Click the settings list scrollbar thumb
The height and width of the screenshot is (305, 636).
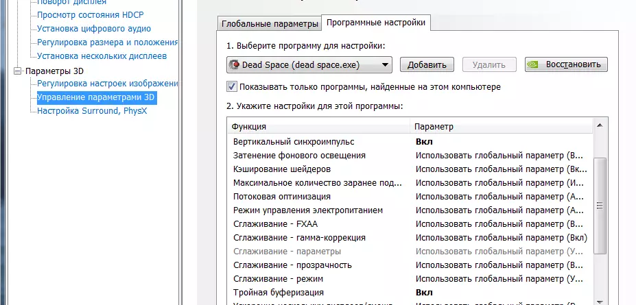[x=600, y=204]
